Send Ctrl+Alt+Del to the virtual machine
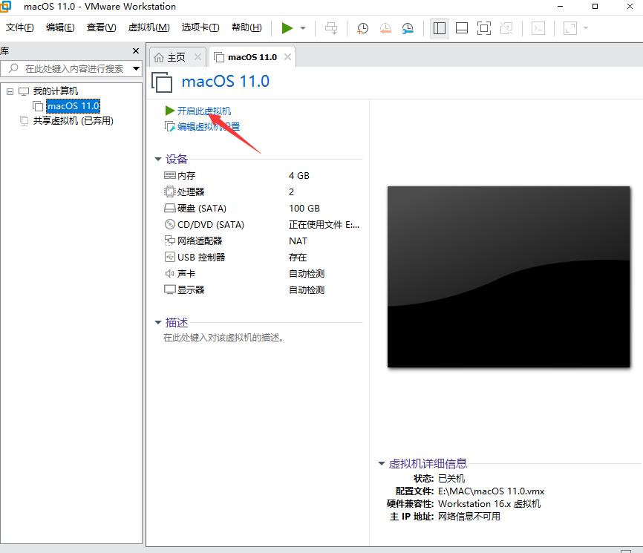 331,27
